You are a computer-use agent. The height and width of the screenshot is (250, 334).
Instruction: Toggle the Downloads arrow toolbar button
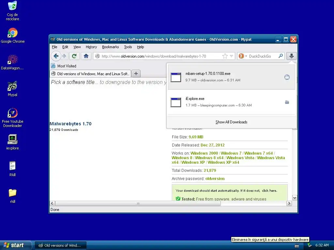292,56
